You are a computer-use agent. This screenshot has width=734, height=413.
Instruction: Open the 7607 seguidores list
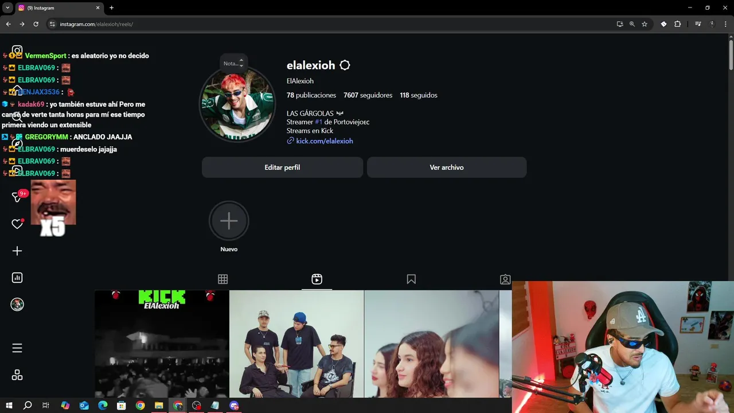tap(368, 95)
